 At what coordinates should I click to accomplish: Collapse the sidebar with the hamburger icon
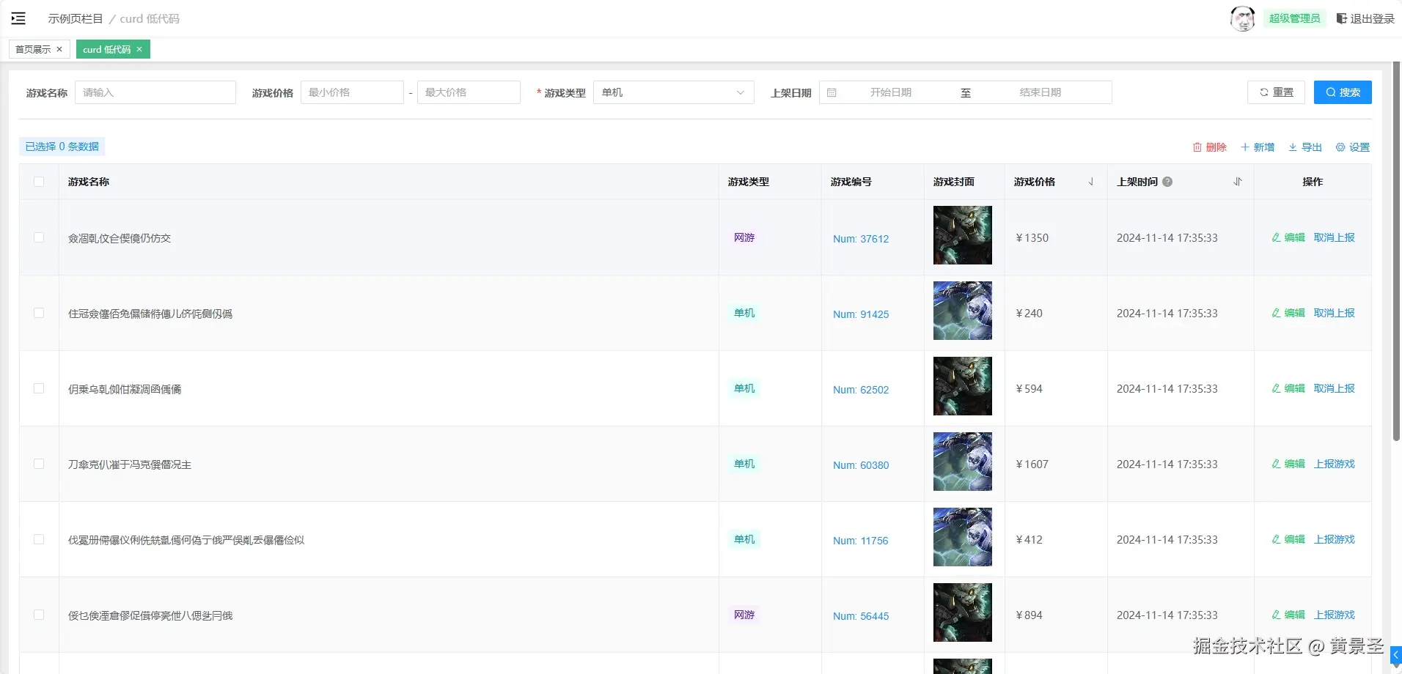point(18,18)
